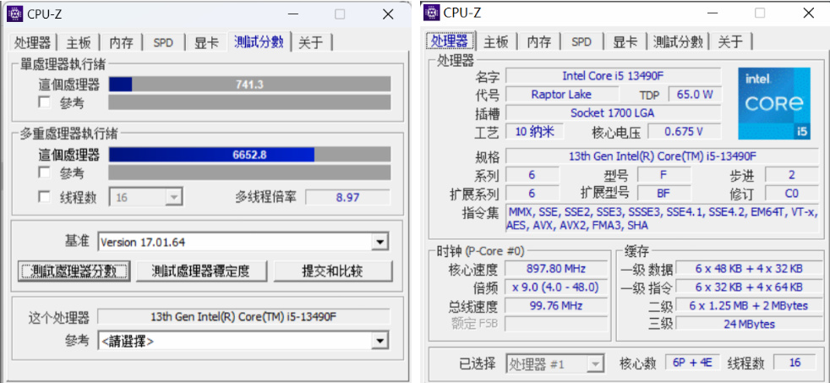Click single-thread score bar showing 741.3
Viewport: 830px width, 383px height.
250,85
